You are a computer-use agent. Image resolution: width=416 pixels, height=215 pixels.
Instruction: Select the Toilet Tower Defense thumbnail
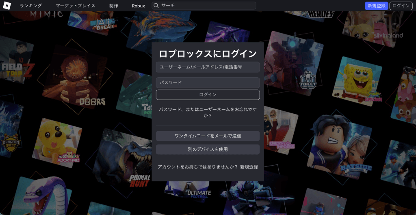point(294,64)
